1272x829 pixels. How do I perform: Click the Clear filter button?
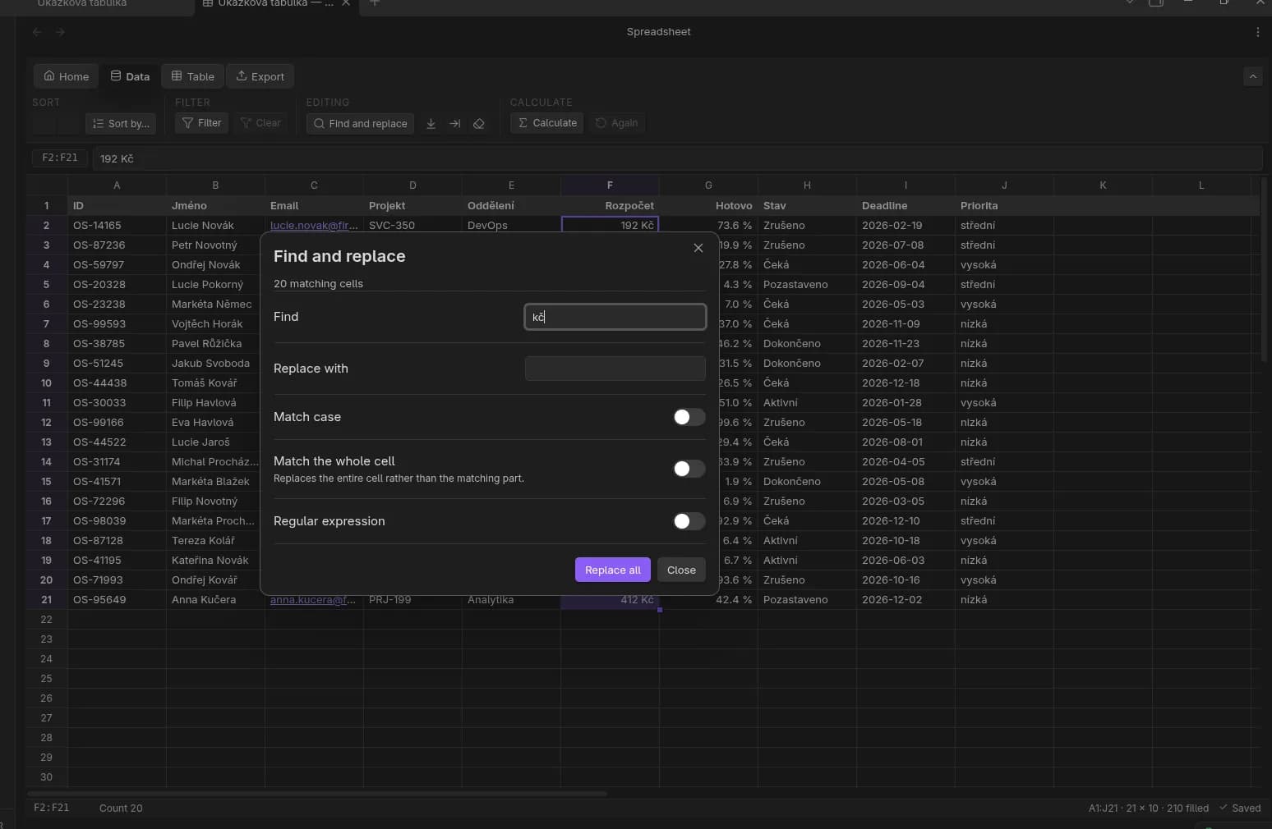tap(260, 123)
